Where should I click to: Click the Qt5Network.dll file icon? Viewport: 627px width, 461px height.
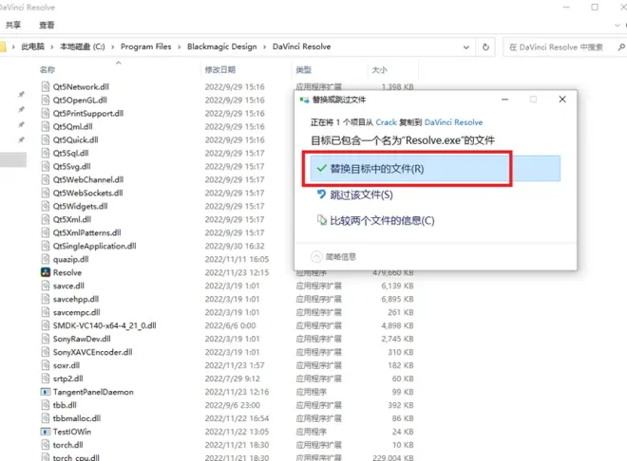(x=46, y=86)
